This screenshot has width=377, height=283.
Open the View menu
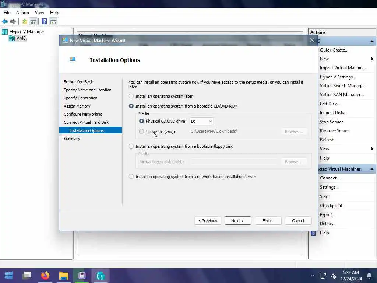tap(39, 13)
